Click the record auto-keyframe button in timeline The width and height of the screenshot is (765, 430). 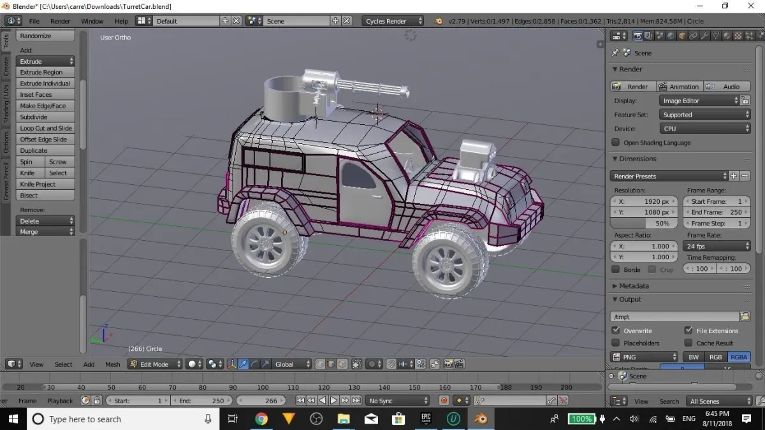click(x=444, y=401)
